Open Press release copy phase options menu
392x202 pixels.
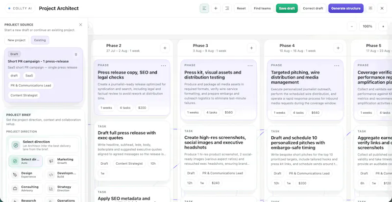coord(163,66)
